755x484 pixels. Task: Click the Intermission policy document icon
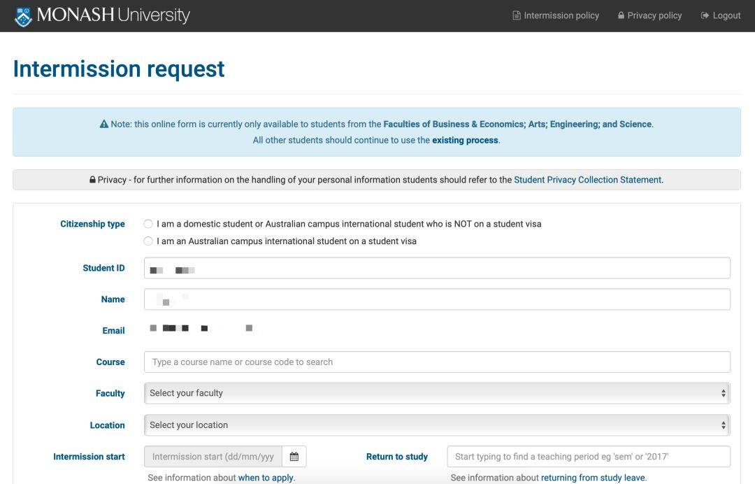(x=516, y=15)
